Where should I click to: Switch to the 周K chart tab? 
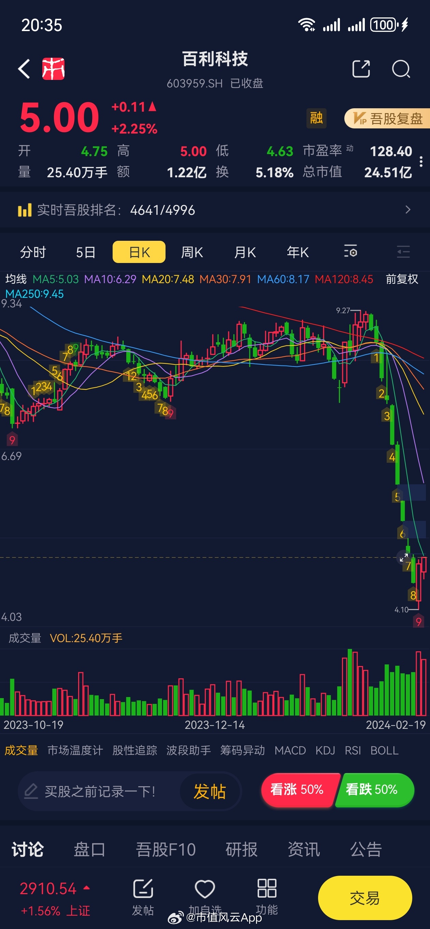click(x=192, y=252)
